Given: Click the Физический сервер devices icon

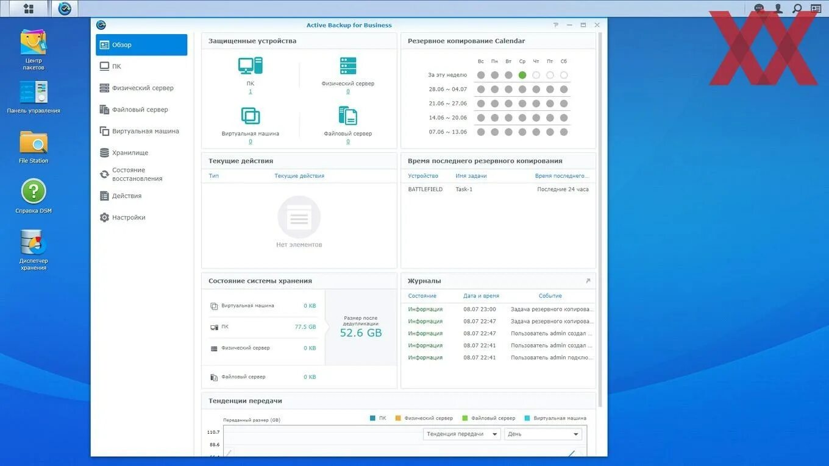Looking at the screenshot, I should 348,66.
